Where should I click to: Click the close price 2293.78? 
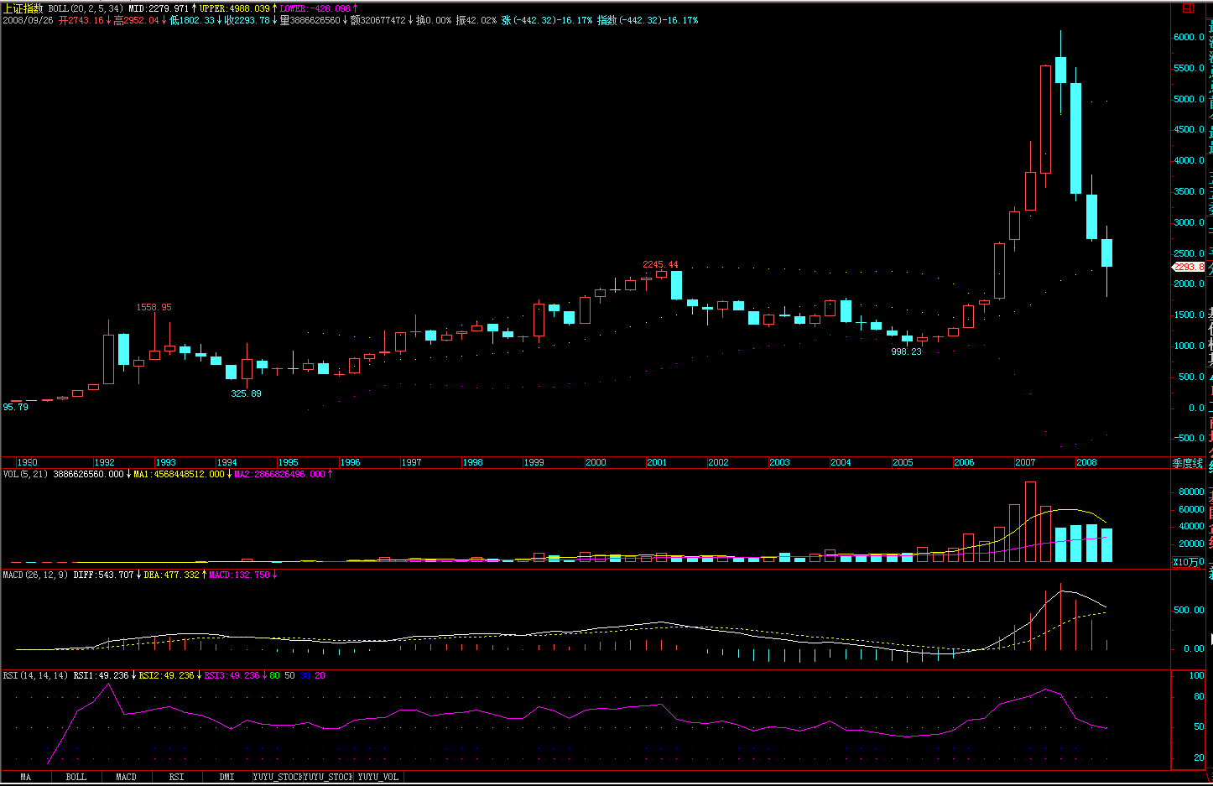[247, 20]
